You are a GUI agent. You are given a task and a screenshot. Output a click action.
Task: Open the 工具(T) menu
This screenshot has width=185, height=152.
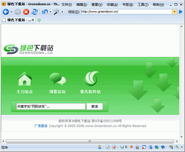pyautogui.click(x=143, y=5)
